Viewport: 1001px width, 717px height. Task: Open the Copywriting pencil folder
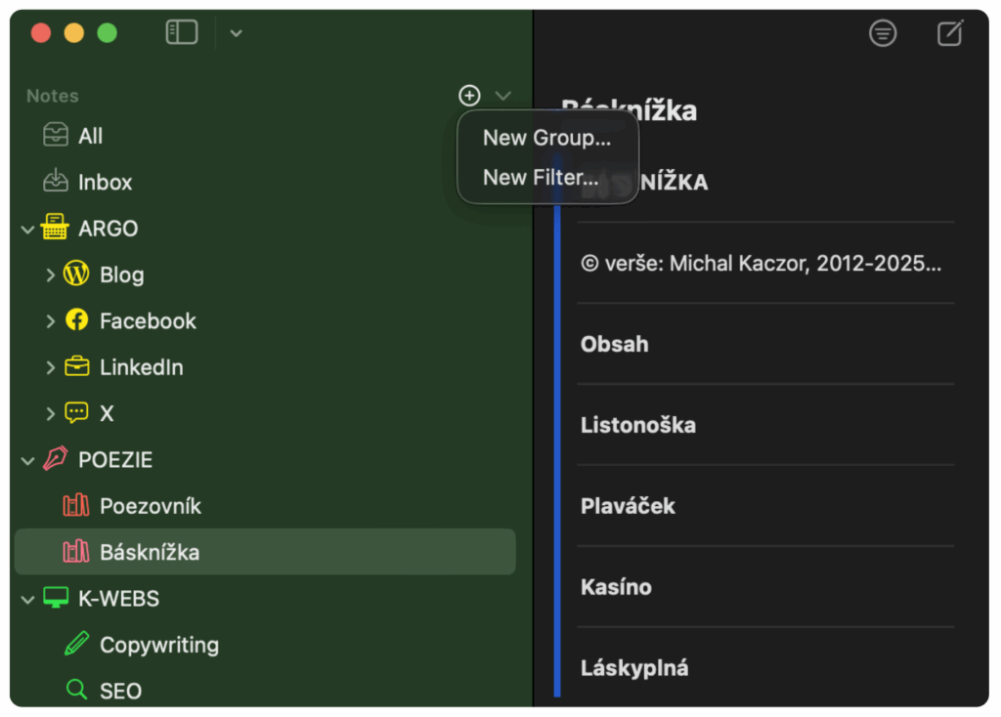[x=158, y=645]
